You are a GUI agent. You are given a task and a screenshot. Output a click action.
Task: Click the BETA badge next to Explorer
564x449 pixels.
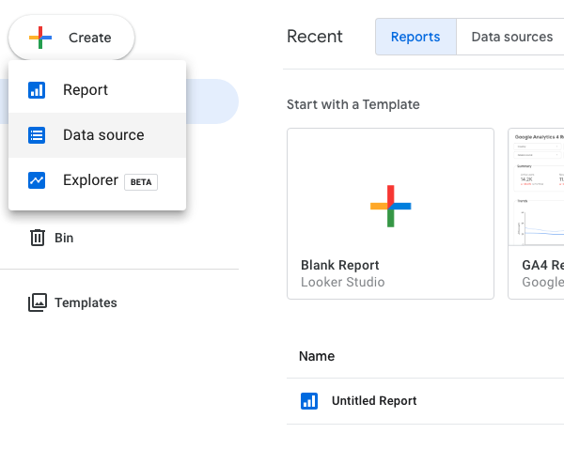[141, 182]
